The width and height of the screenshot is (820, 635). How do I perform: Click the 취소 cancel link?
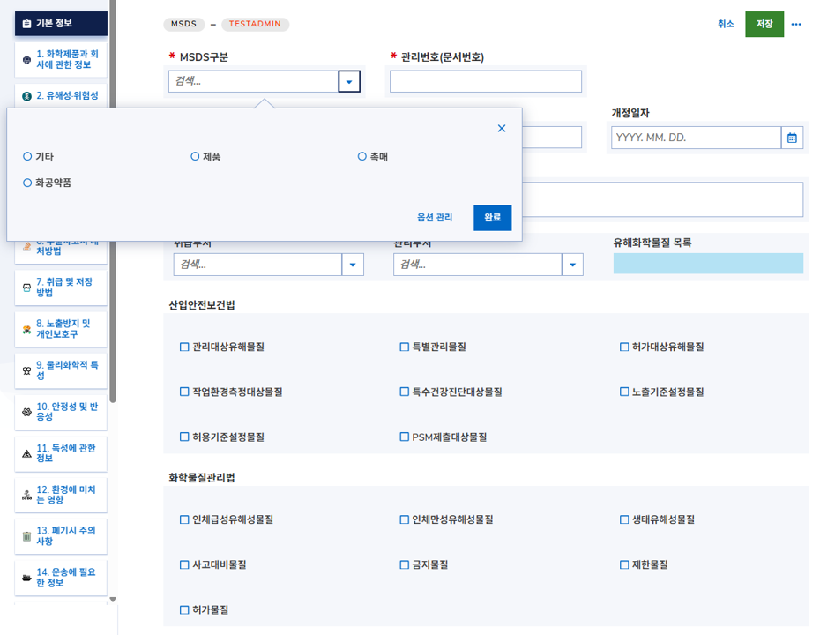point(726,24)
